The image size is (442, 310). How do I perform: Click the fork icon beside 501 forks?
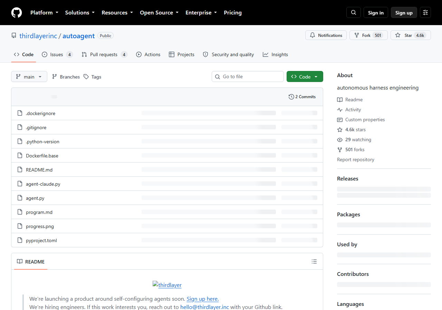pyautogui.click(x=340, y=150)
